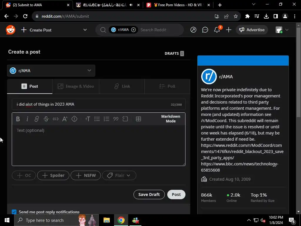
Task: Open the Windows Start menu
Action: tap(7, 220)
